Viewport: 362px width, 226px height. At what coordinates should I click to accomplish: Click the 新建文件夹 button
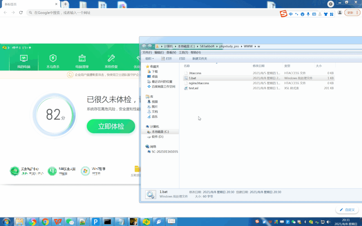click(200, 59)
